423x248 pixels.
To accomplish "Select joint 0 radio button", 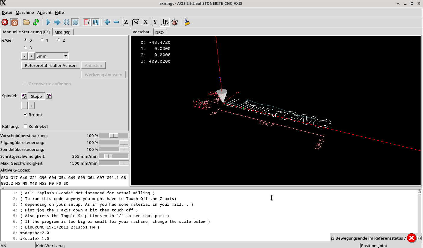I will pos(26,40).
